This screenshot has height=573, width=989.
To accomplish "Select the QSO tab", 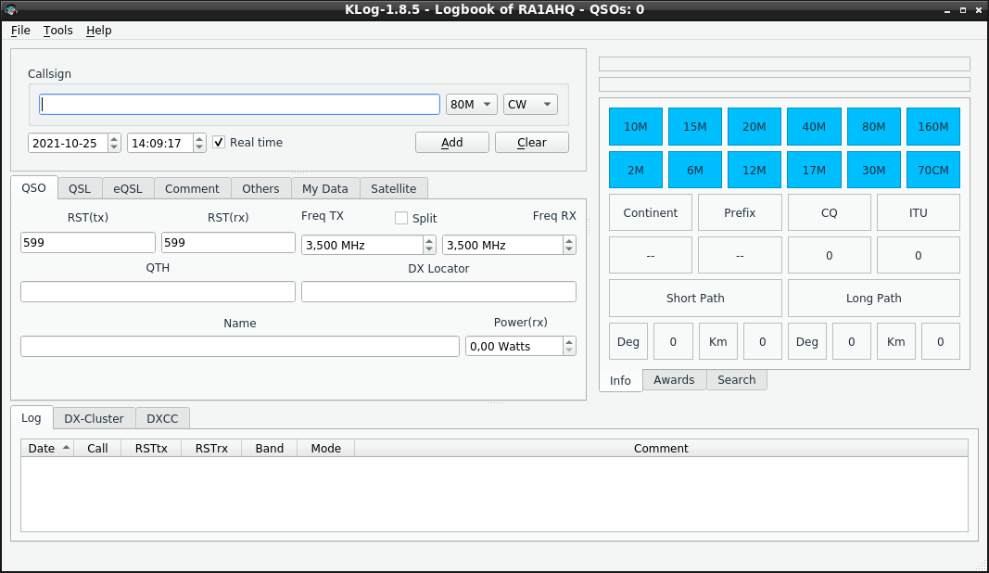I will [x=34, y=188].
